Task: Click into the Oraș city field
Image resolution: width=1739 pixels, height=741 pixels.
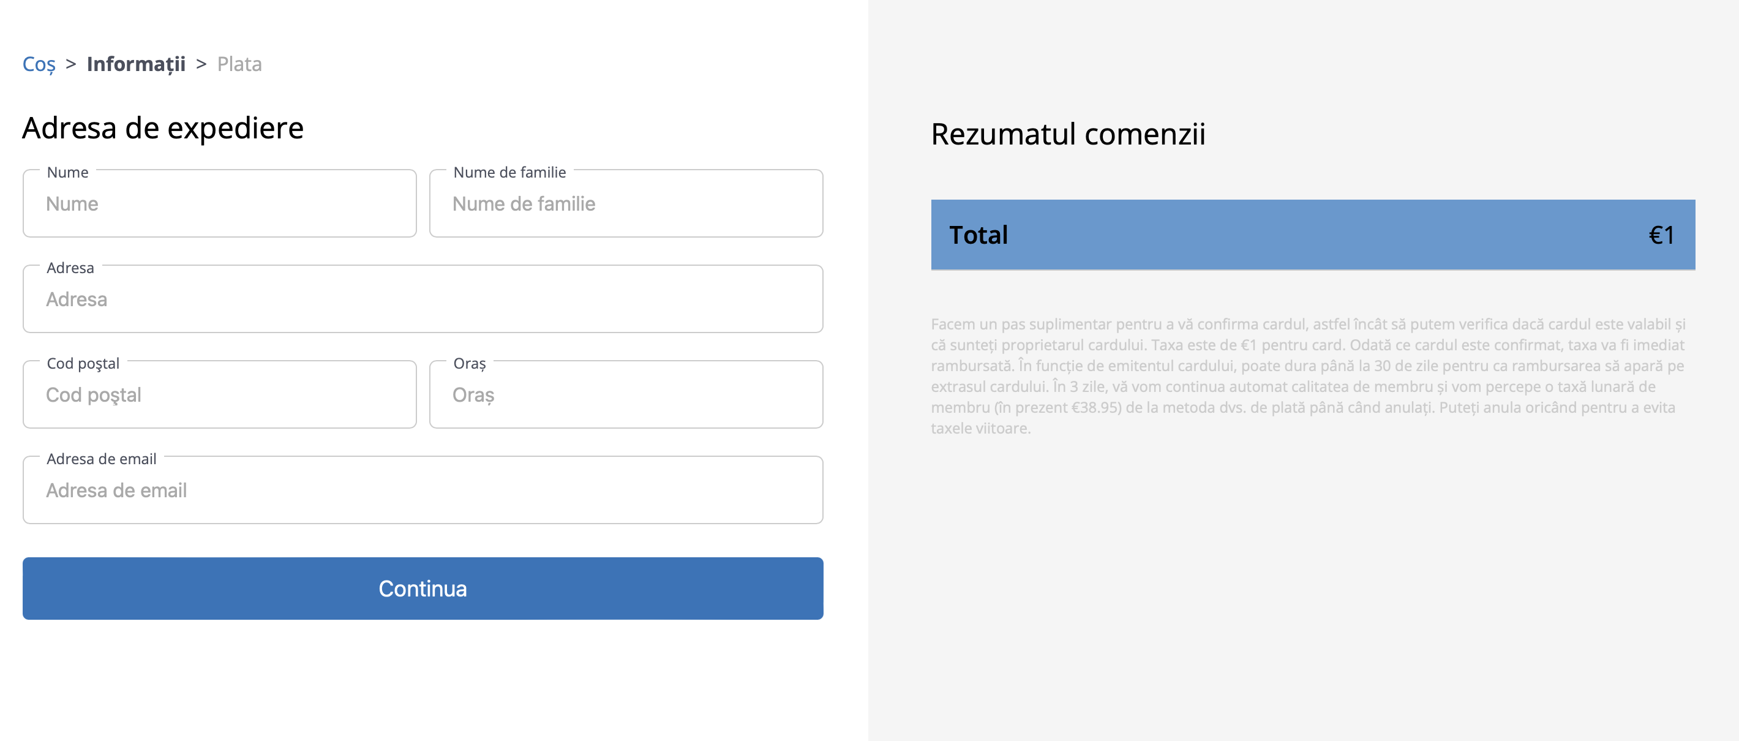Action: click(626, 395)
